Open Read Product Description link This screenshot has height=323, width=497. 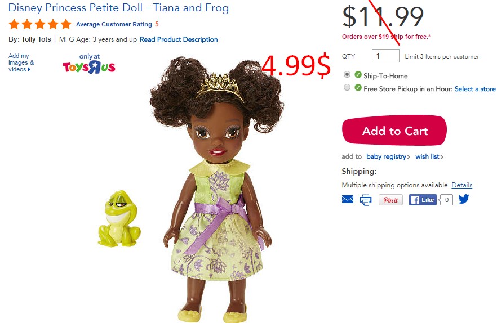tap(179, 39)
